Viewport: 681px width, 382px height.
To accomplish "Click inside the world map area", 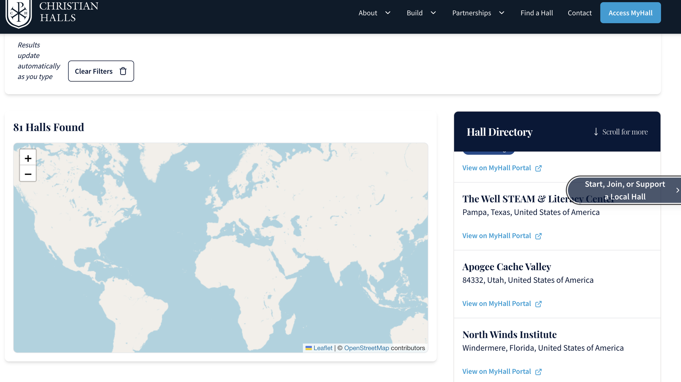I will coord(218,245).
